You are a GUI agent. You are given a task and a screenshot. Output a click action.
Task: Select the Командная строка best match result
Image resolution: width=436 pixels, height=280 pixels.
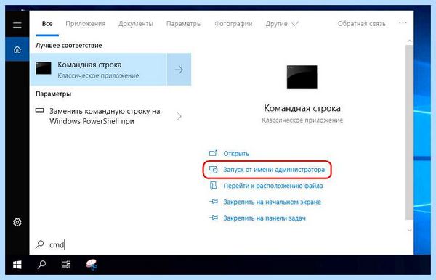(x=98, y=70)
